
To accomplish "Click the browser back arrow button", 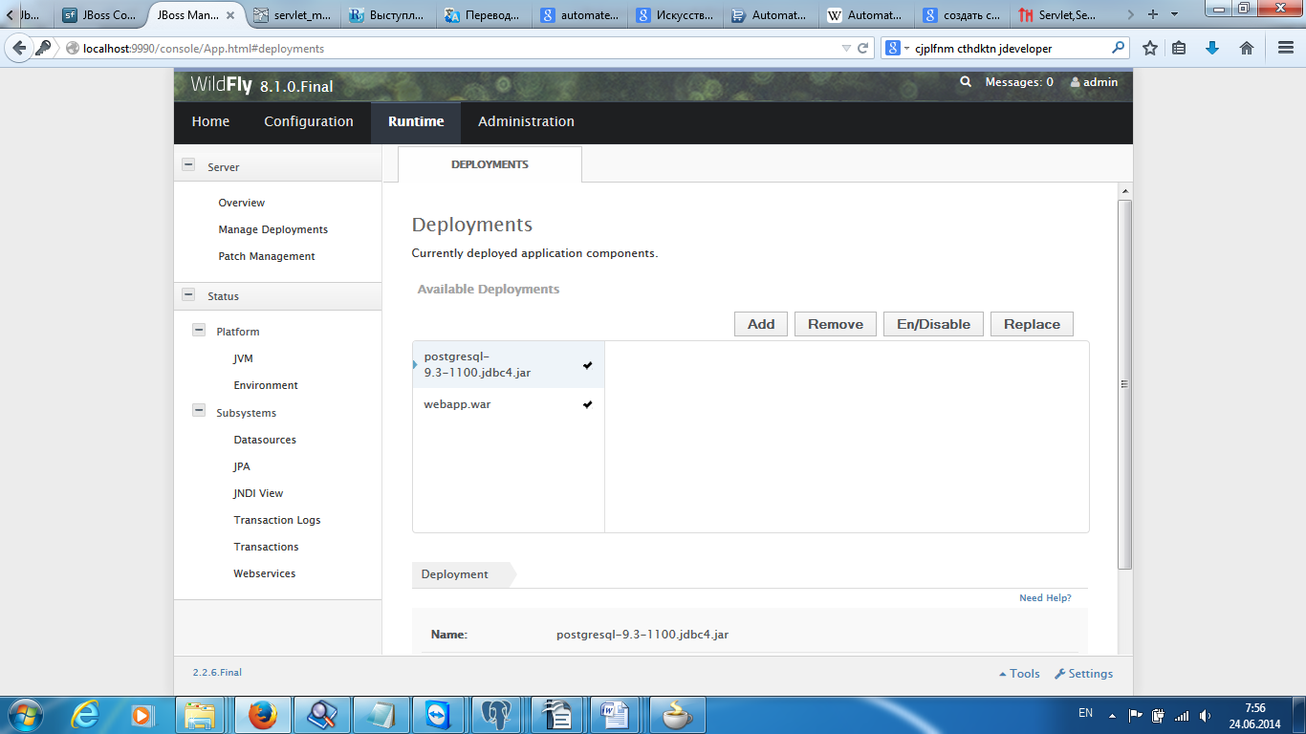I will (x=19, y=48).
